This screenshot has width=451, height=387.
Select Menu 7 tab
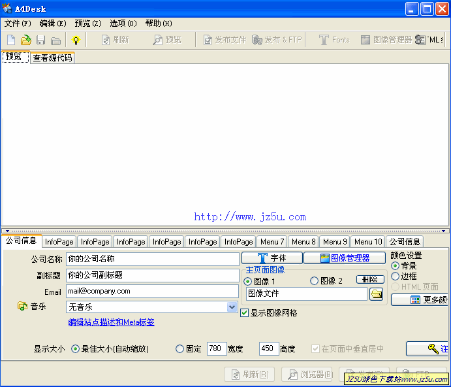(x=272, y=242)
